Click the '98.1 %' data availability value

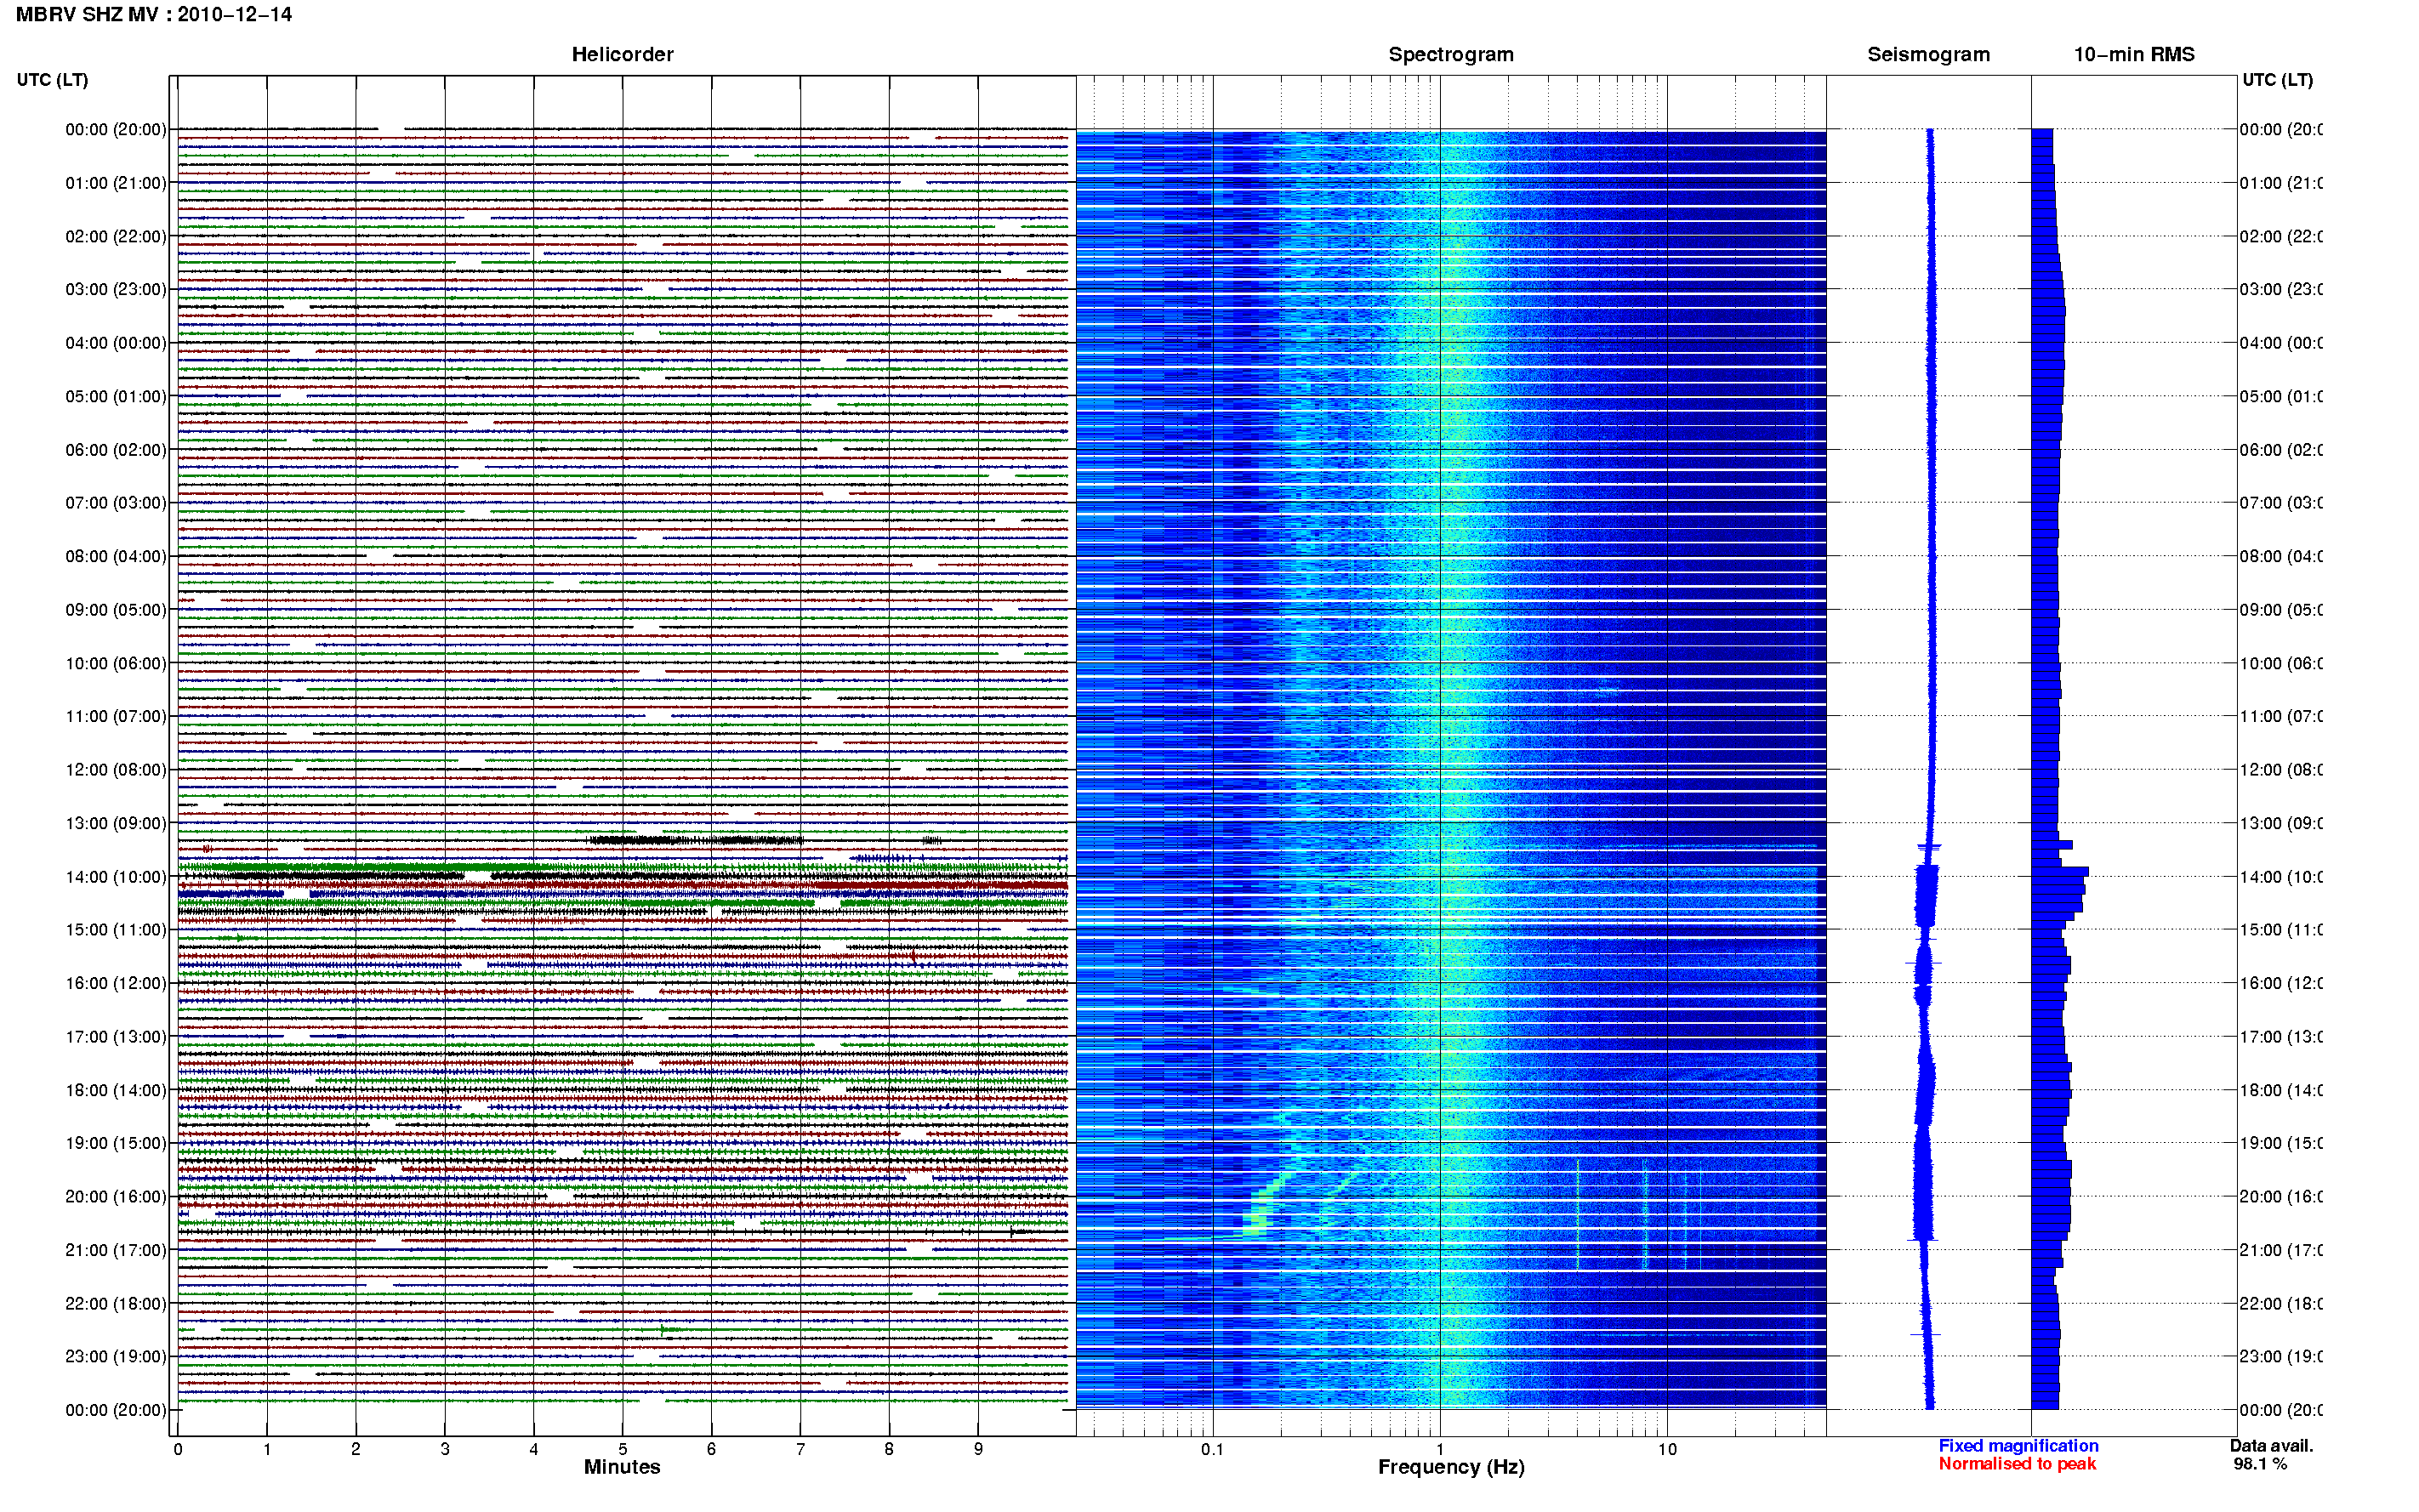(x=2260, y=1464)
